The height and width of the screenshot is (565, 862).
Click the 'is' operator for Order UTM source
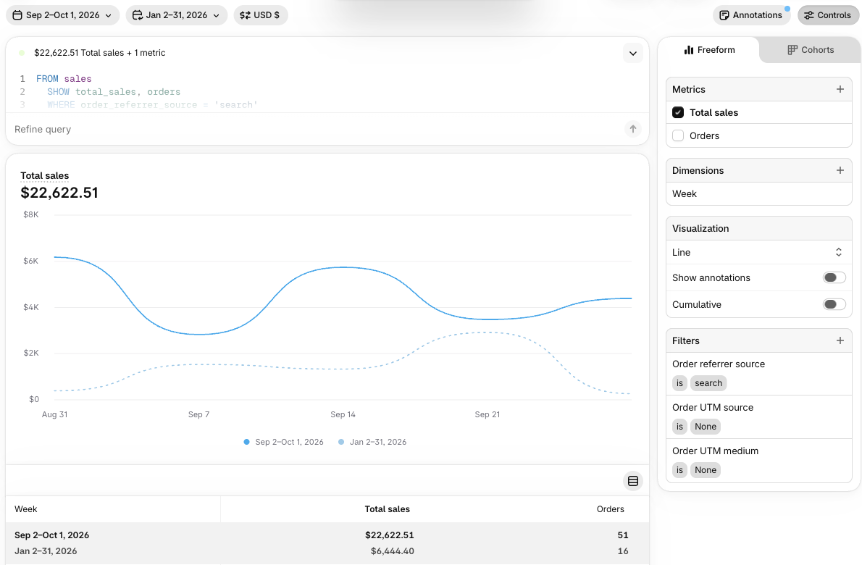[x=679, y=427]
